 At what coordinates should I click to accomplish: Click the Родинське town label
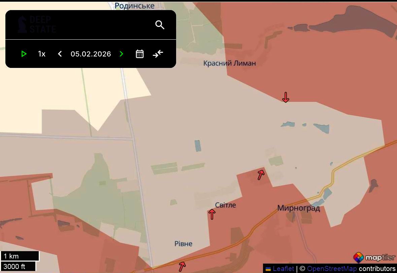point(135,5)
